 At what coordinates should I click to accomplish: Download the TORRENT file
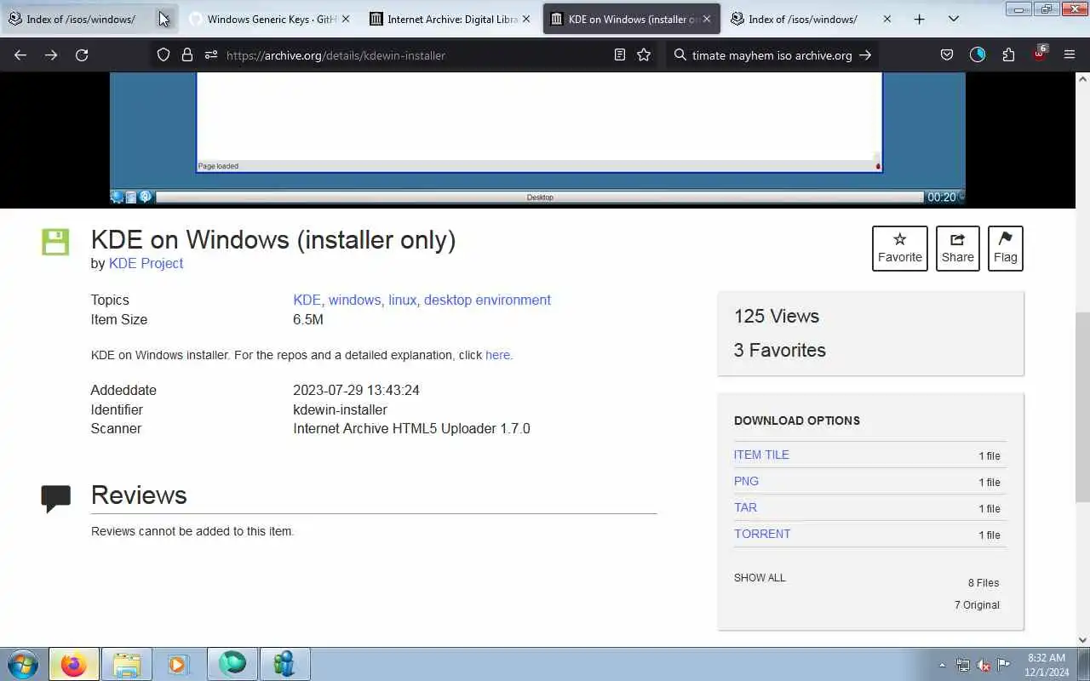click(762, 534)
